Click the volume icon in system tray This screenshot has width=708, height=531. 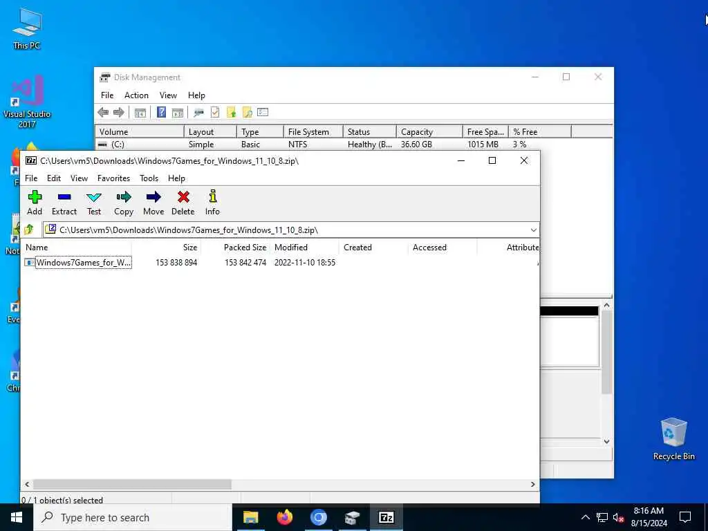click(x=619, y=518)
